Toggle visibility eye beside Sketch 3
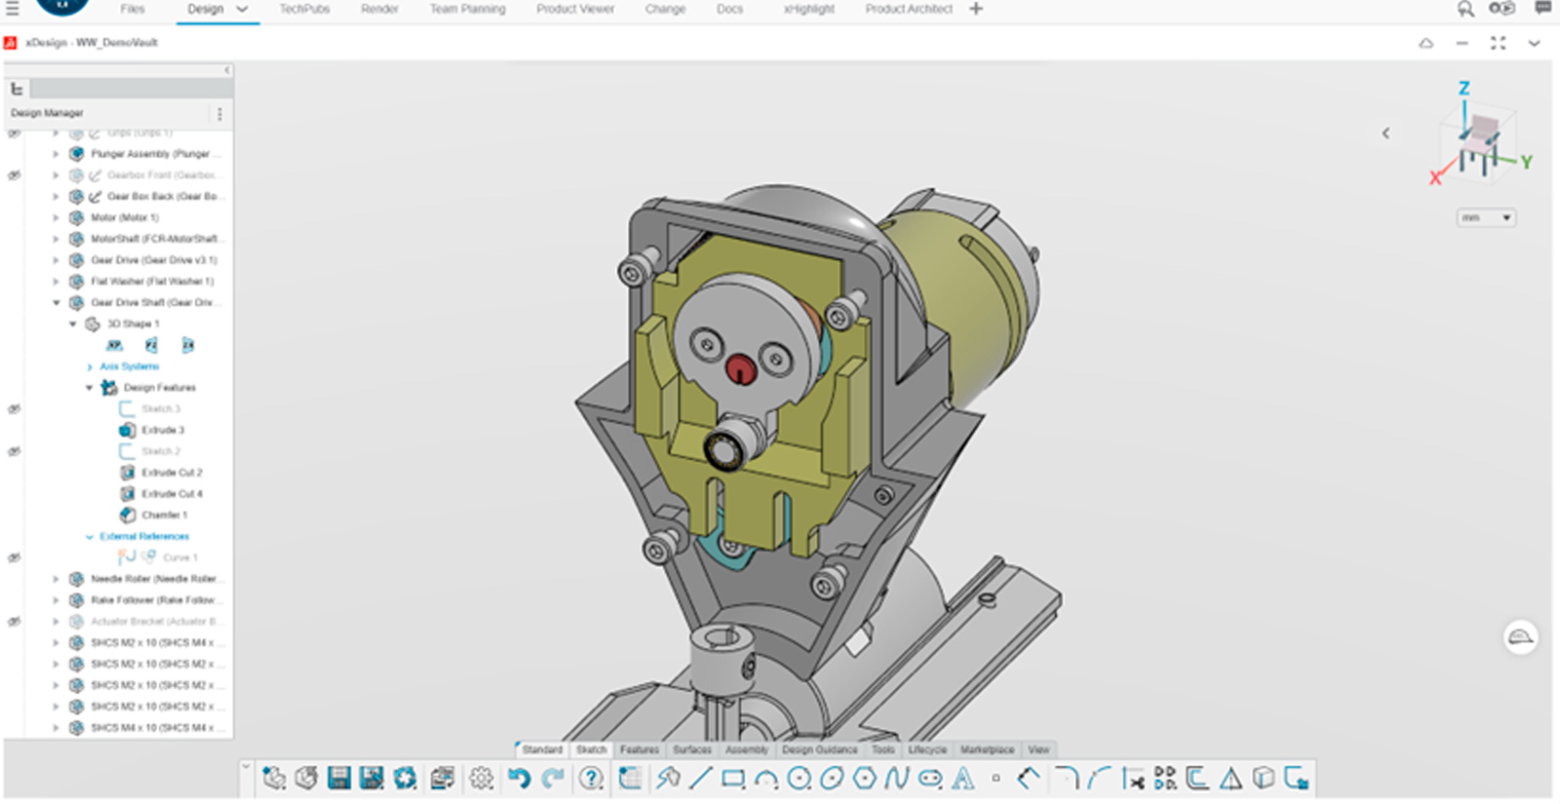Image resolution: width=1560 pixels, height=804 pixels. coord(14,409)
